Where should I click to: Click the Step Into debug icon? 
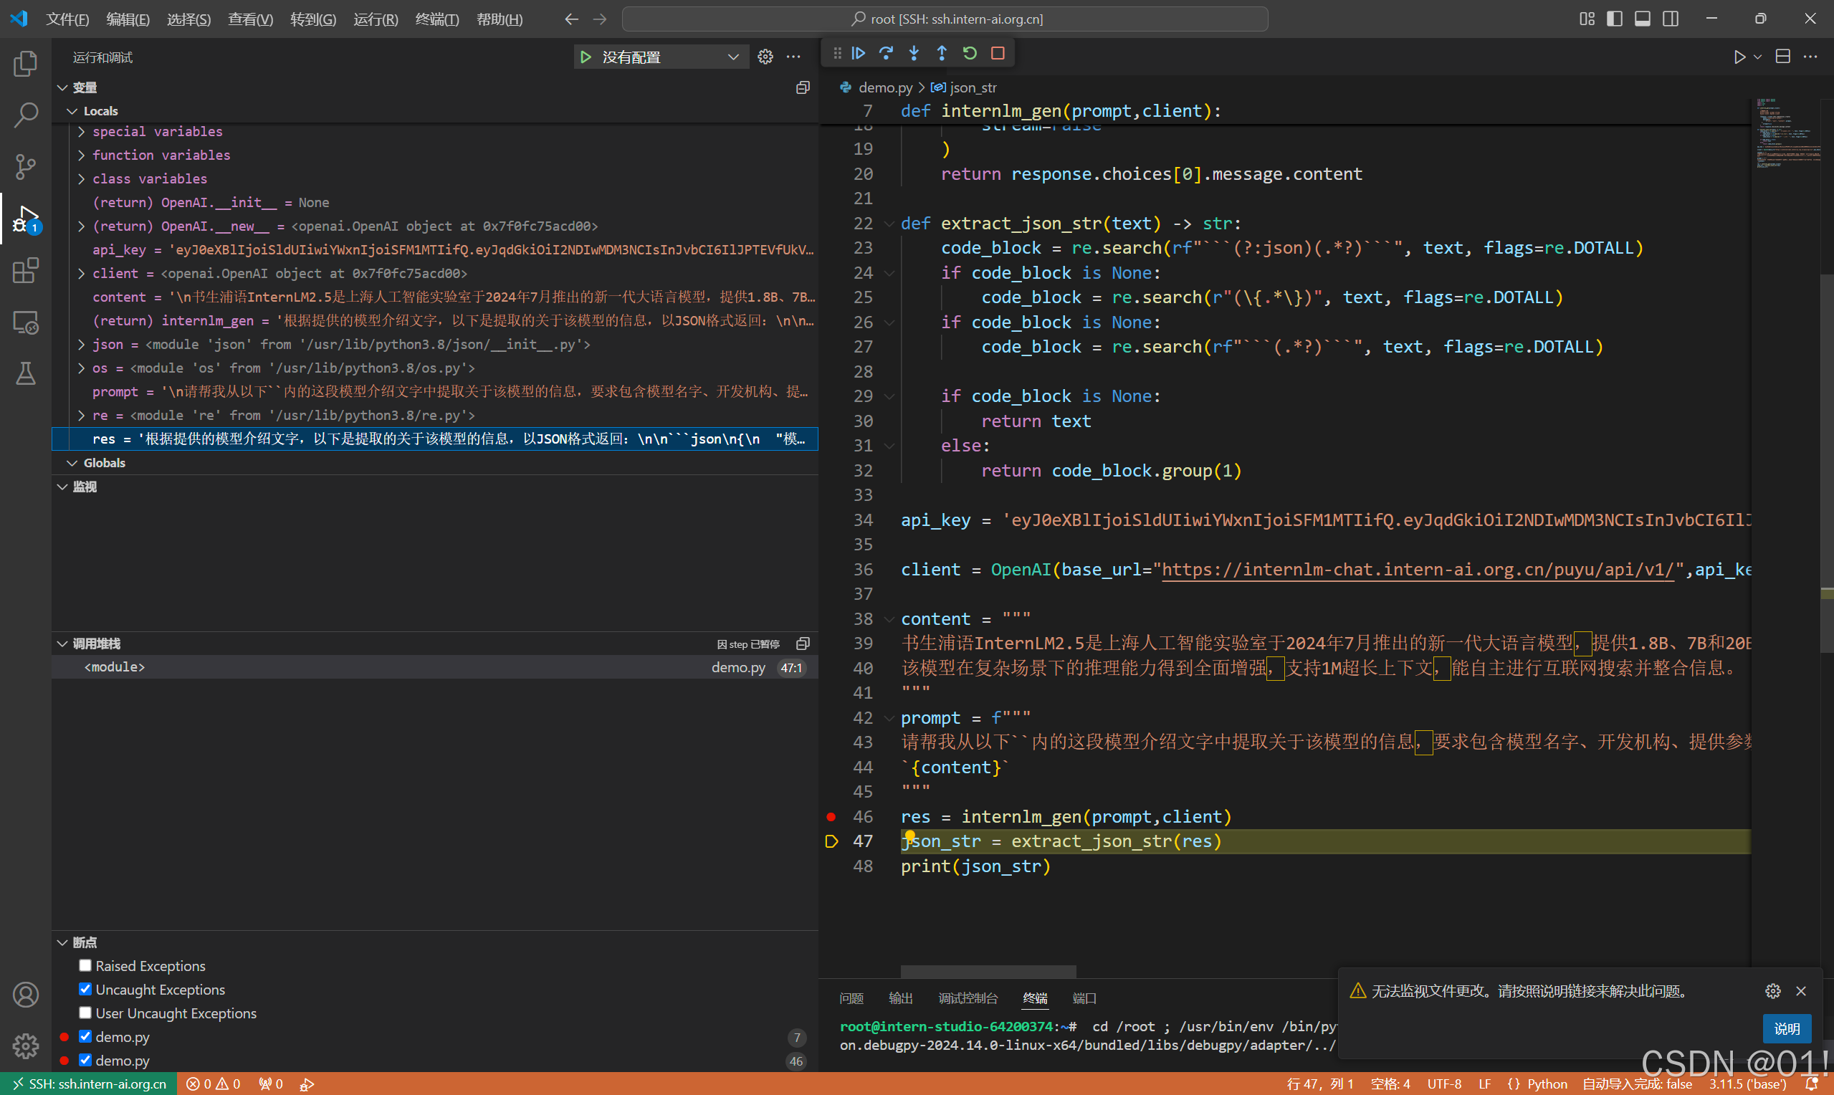(914, 53)
